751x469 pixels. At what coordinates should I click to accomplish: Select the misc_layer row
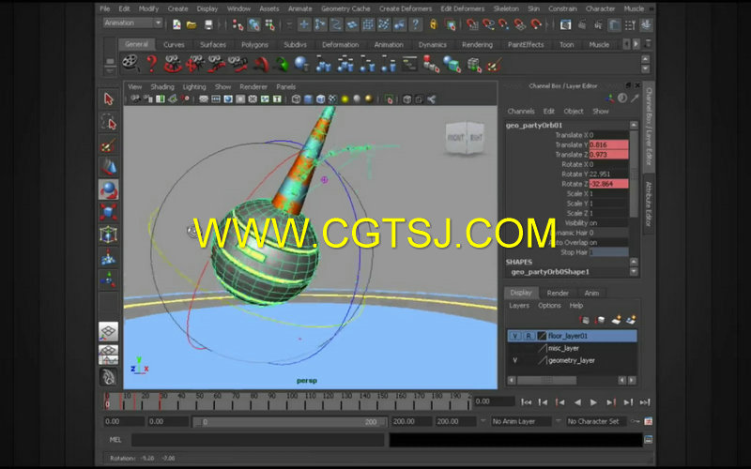[x=572, y=348]
